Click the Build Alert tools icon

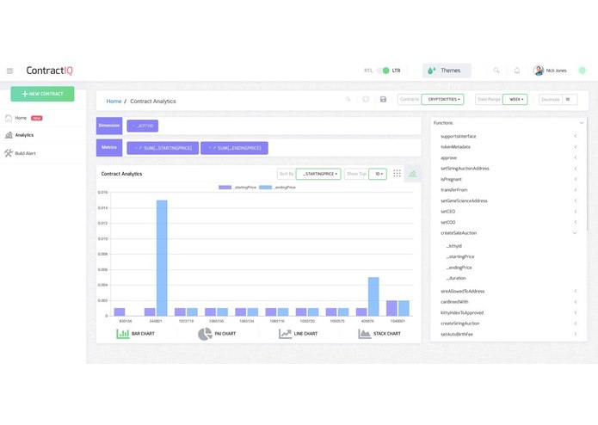(x=9, y=153)
